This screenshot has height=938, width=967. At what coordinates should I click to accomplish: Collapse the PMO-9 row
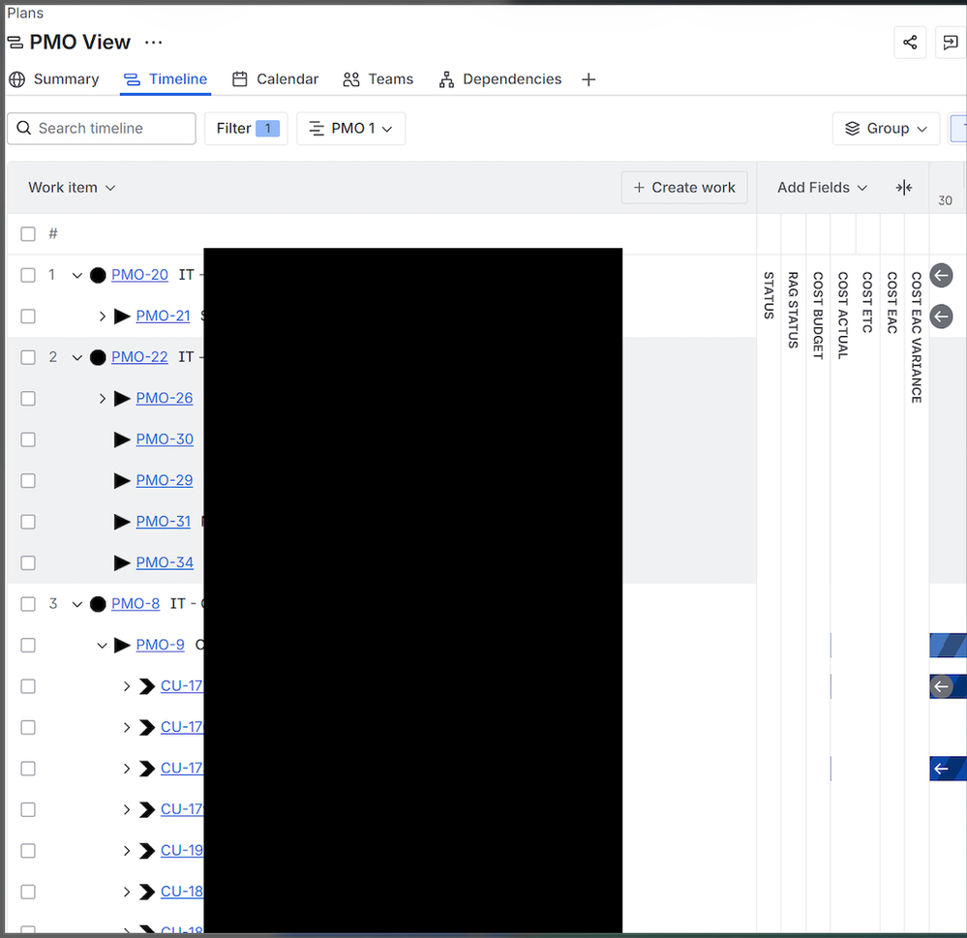pos(102,645)
